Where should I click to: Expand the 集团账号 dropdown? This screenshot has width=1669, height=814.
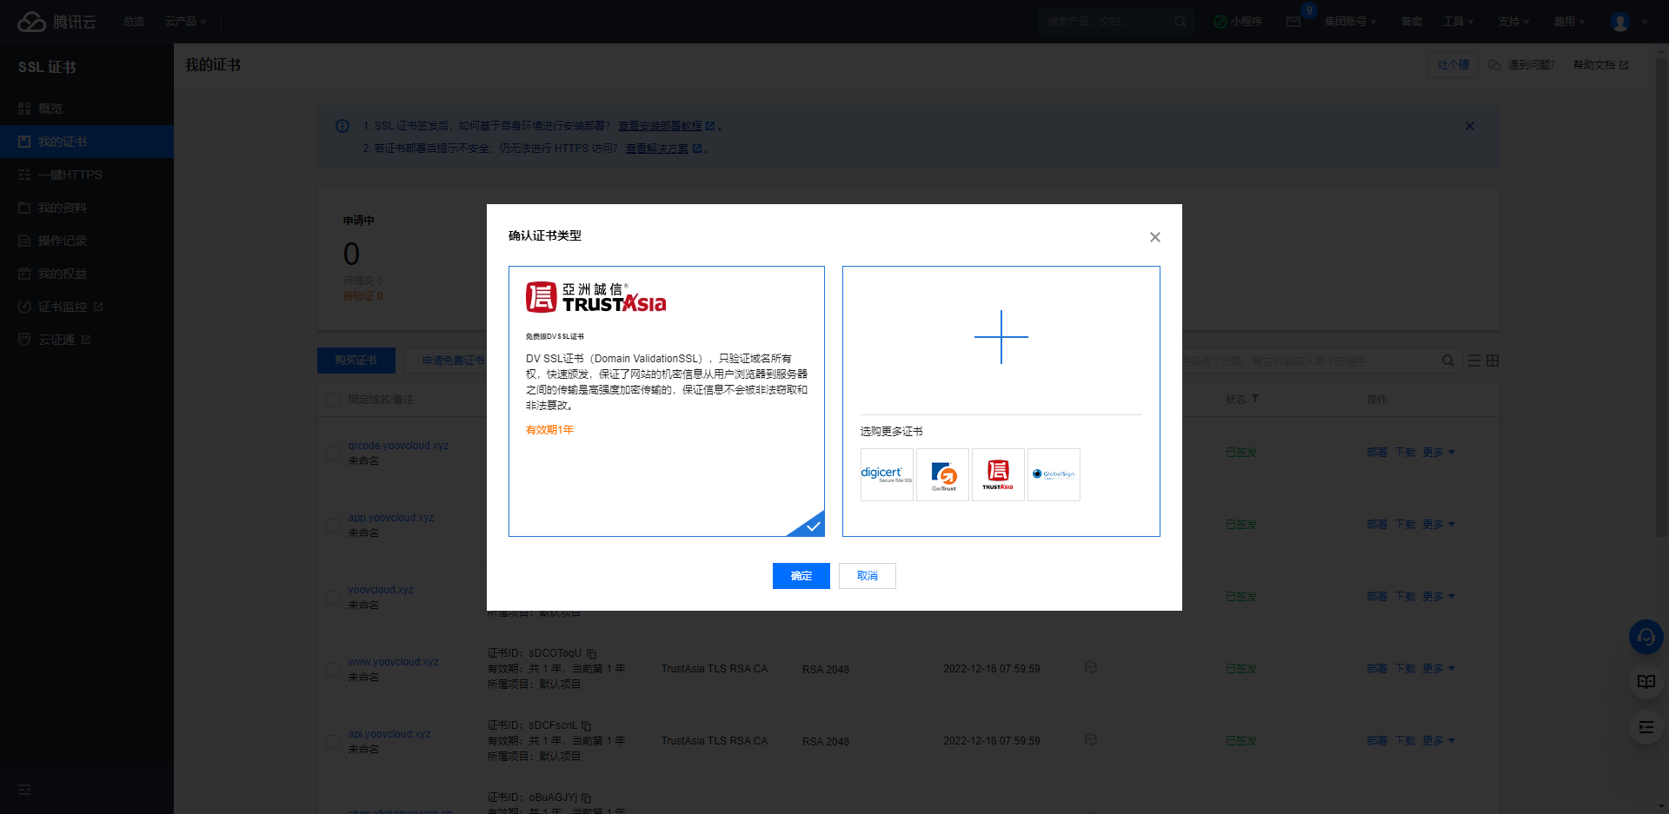click(1350, 22)
